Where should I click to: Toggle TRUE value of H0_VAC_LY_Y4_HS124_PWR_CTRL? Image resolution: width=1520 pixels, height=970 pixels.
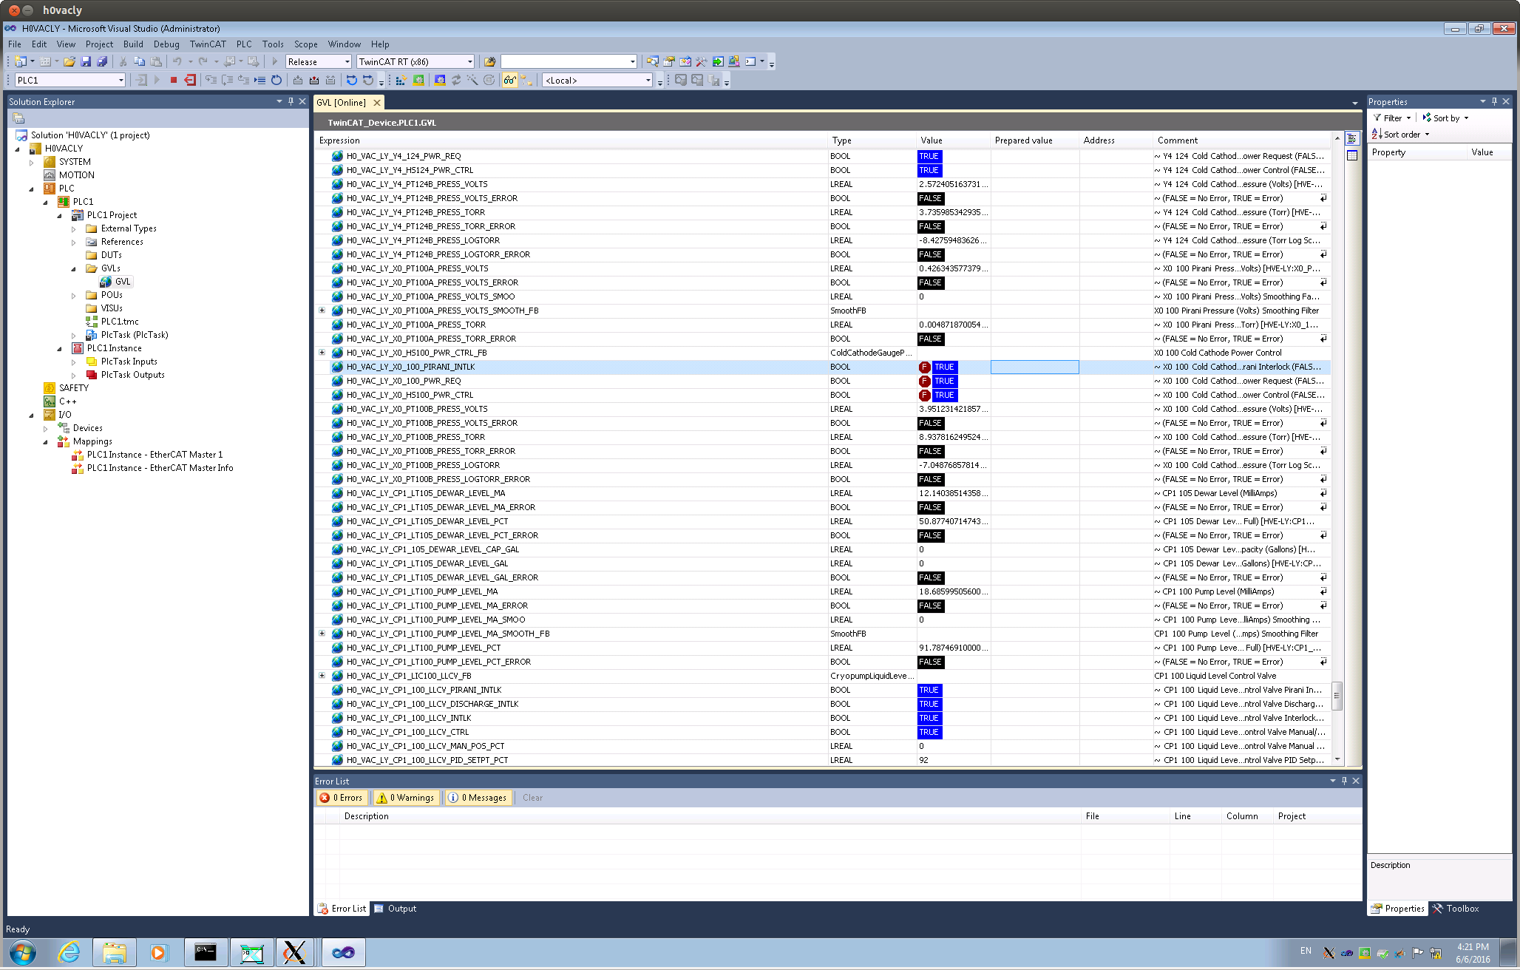click(x=929, y=171)
